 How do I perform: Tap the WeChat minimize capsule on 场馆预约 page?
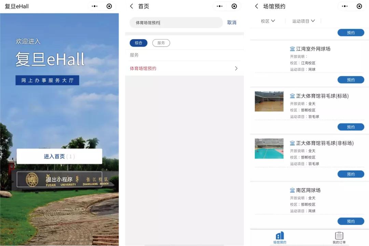tap(359, 6)
